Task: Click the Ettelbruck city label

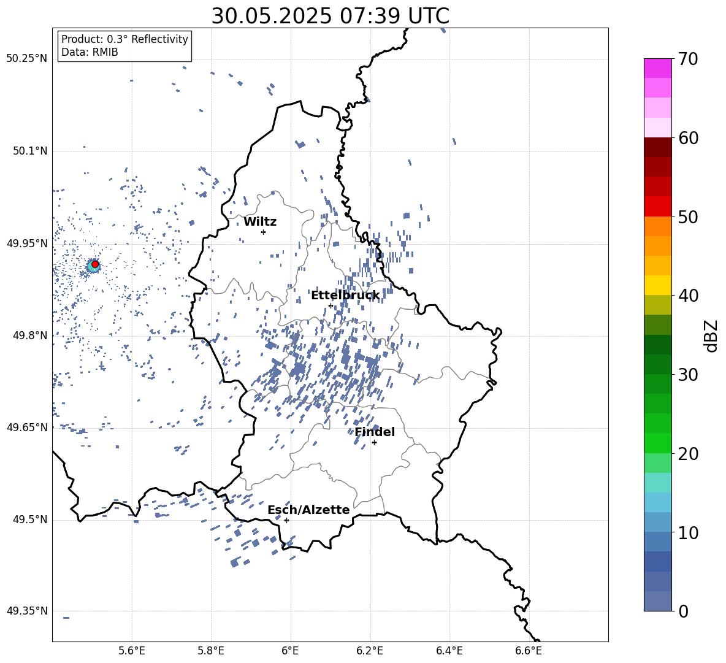Action: (345, 296)
